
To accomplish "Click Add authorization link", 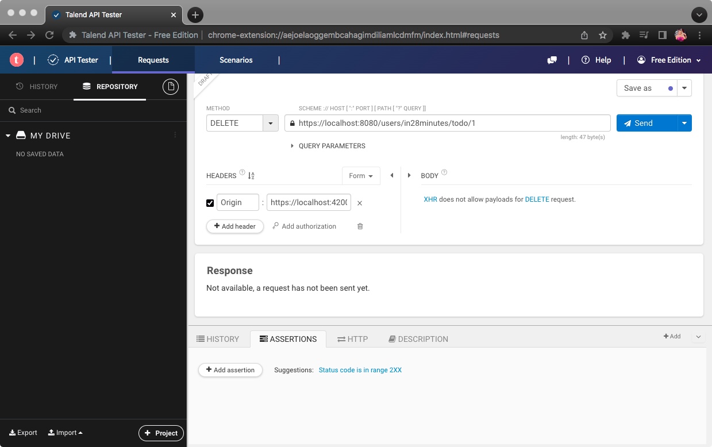I will pyautogui.click(x=305, y=226).
